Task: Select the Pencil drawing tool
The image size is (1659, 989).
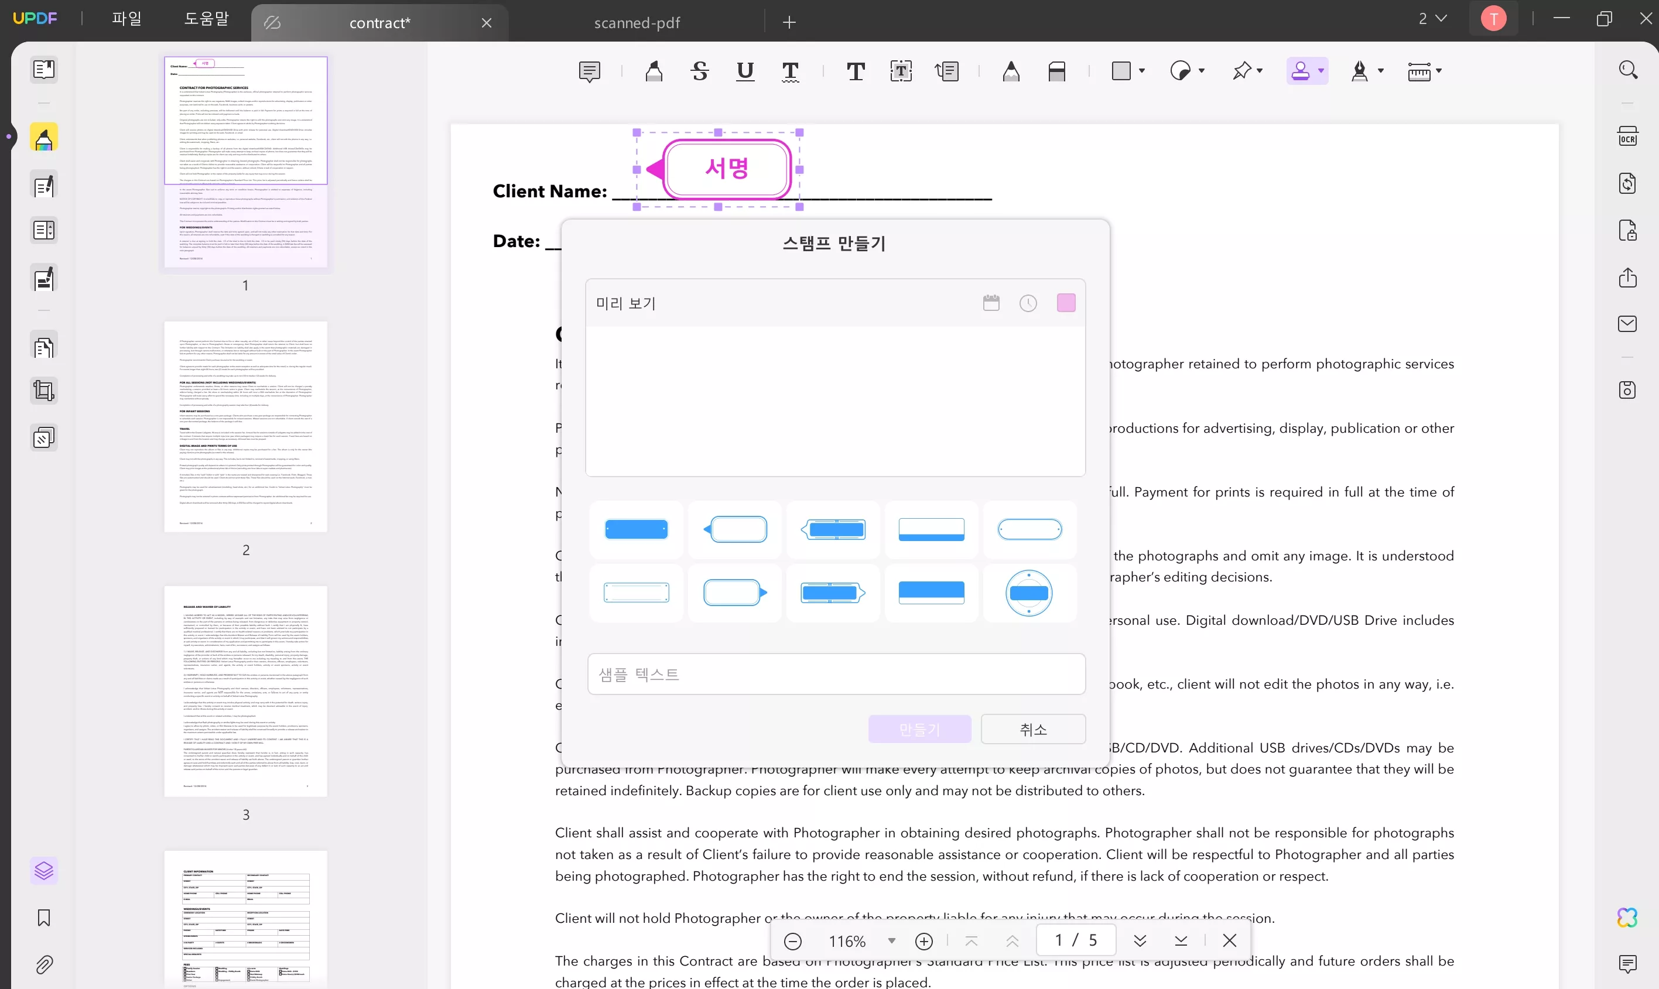Action: click(1011, 71)
